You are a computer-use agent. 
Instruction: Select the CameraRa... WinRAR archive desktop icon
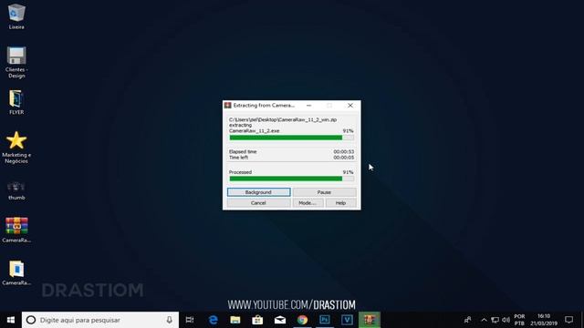(x=16, y=230)
